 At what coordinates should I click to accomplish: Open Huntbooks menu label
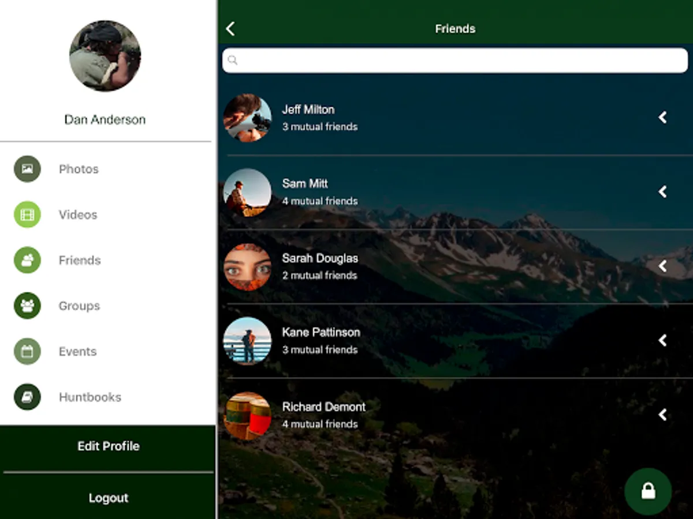click(90, 397)
